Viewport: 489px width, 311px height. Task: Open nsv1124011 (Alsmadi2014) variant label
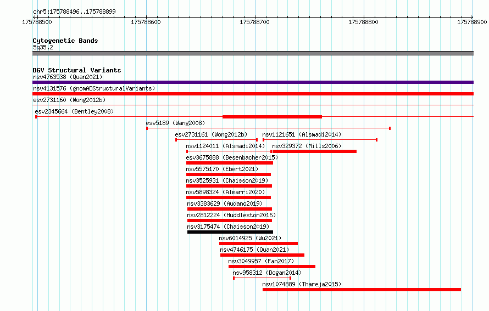225,146
